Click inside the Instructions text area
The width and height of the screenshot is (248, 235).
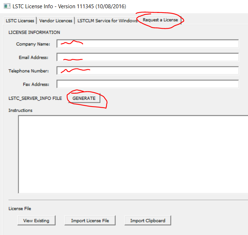click(x=133, y=154)
